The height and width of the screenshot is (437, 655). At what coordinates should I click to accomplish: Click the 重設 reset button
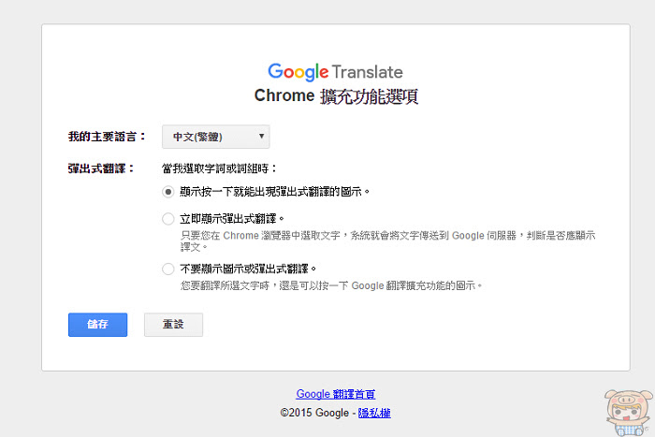(x=173, y=325)
